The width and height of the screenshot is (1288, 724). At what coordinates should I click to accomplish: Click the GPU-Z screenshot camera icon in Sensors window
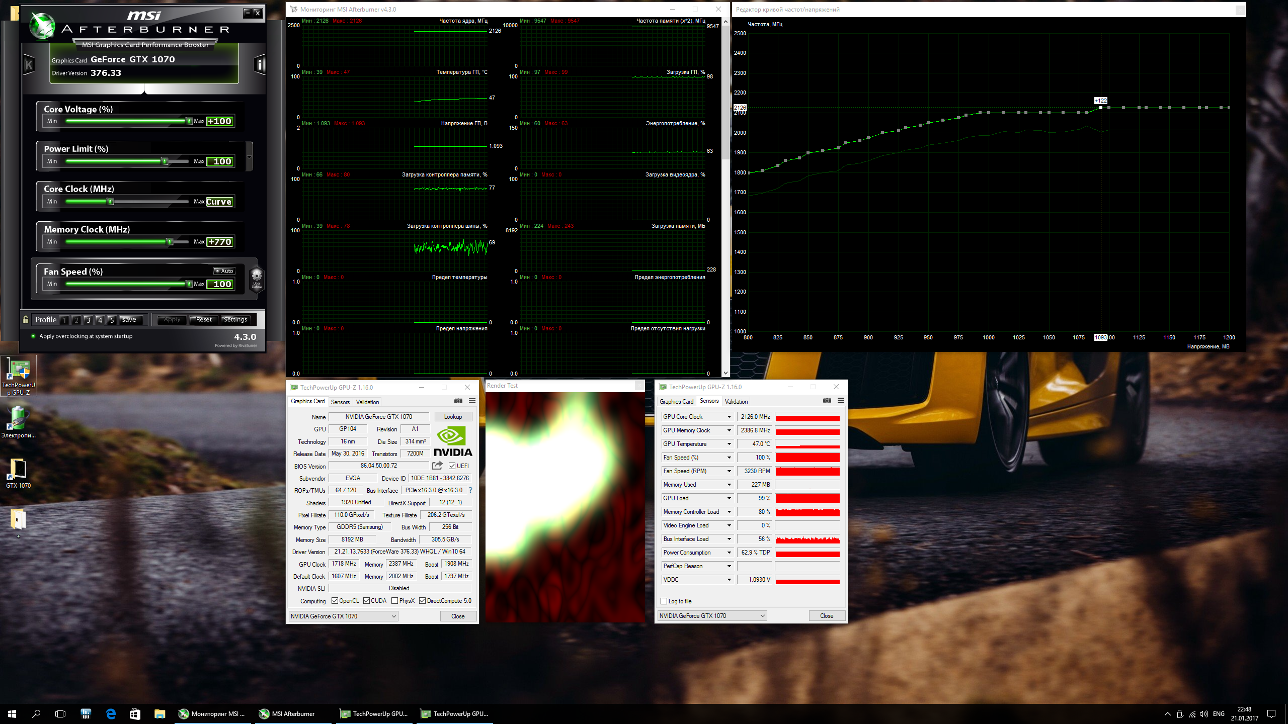pos(827,400)
